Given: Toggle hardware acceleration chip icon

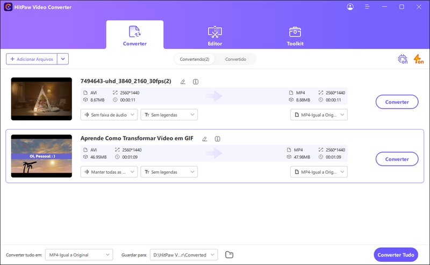Looking at the screenshot, I should (x=403, y=59).
